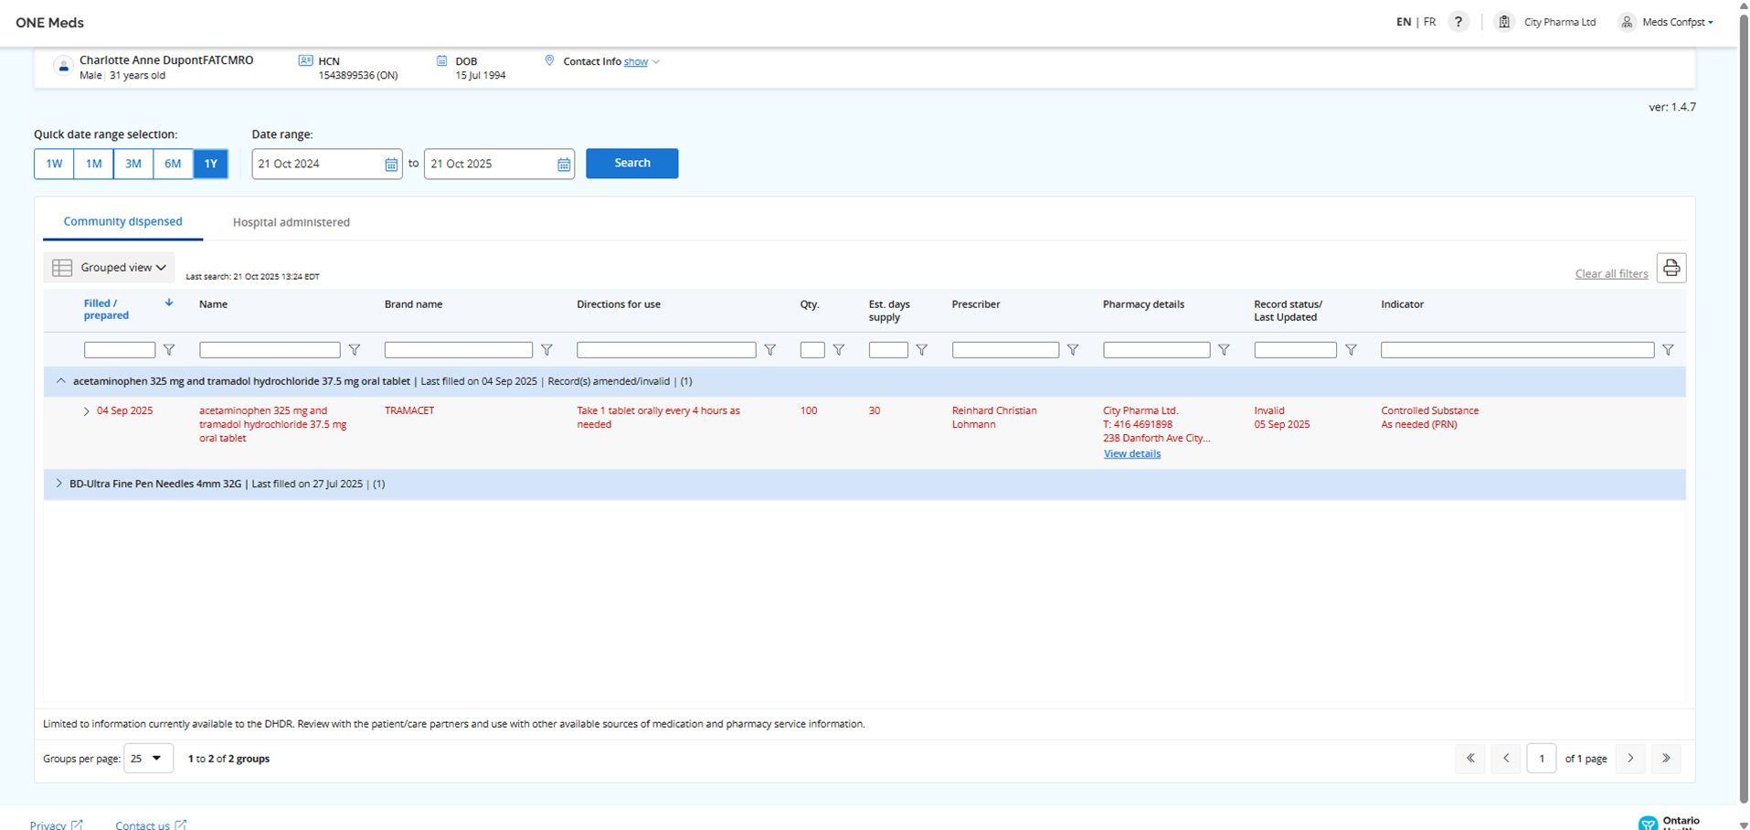
Task: Open the help question mark icon
Action: coord(1458,21)
